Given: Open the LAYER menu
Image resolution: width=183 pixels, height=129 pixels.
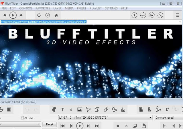Looking at the screenshot, I should [x=58, y=8].
